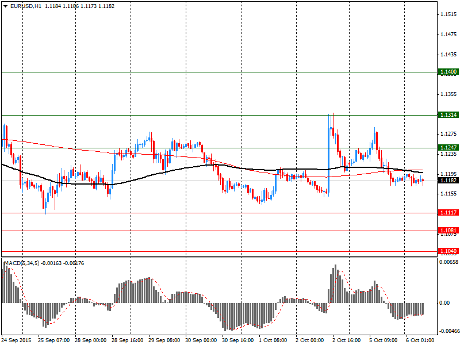Select the EURUSD,H1 symbol label
460x345 pixels.
pos(25,6)
